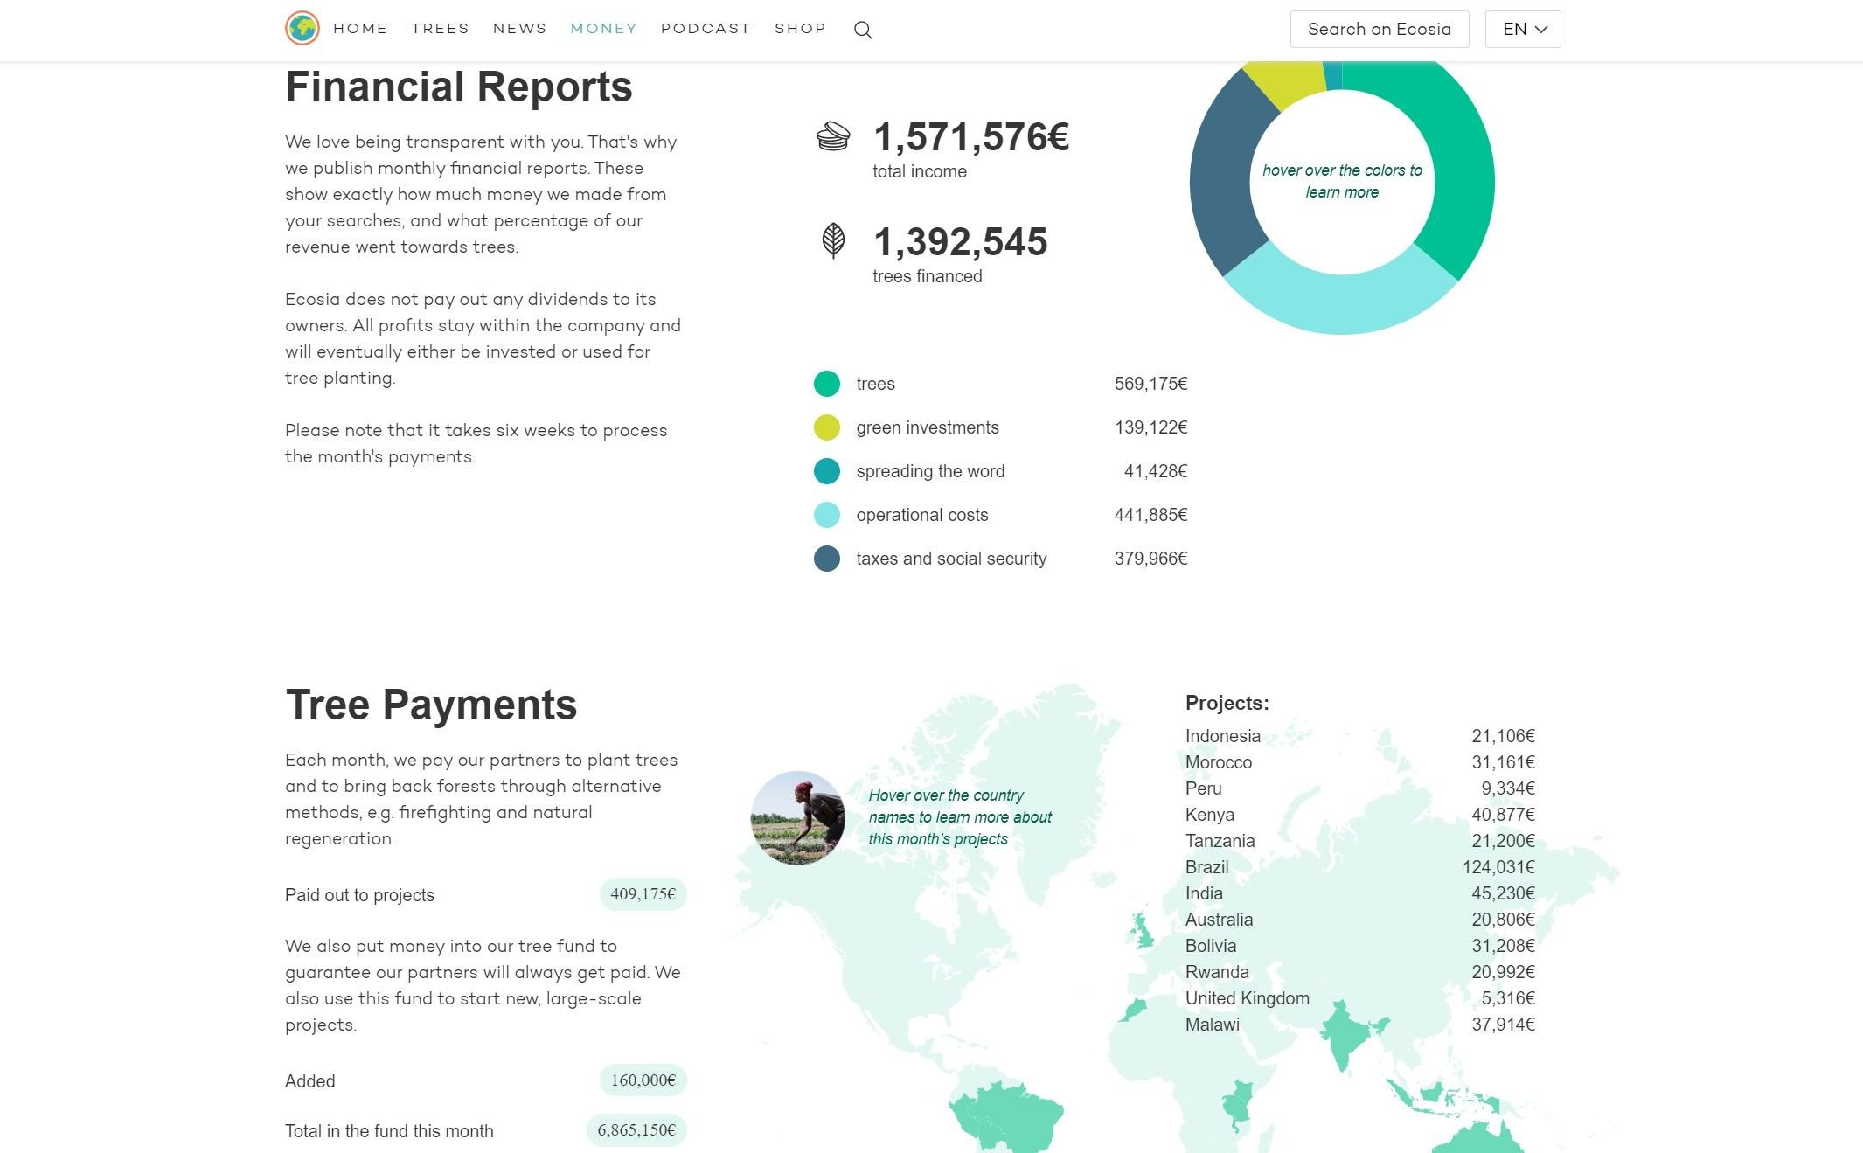The height and width of the screenshot is (1153, 1863).
Task: Select United Kingdom project entry
Action: [1247, 998]
